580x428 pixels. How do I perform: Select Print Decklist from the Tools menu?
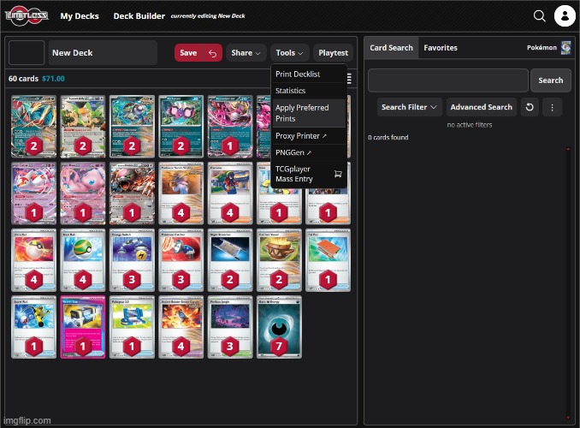coord(309,74)
